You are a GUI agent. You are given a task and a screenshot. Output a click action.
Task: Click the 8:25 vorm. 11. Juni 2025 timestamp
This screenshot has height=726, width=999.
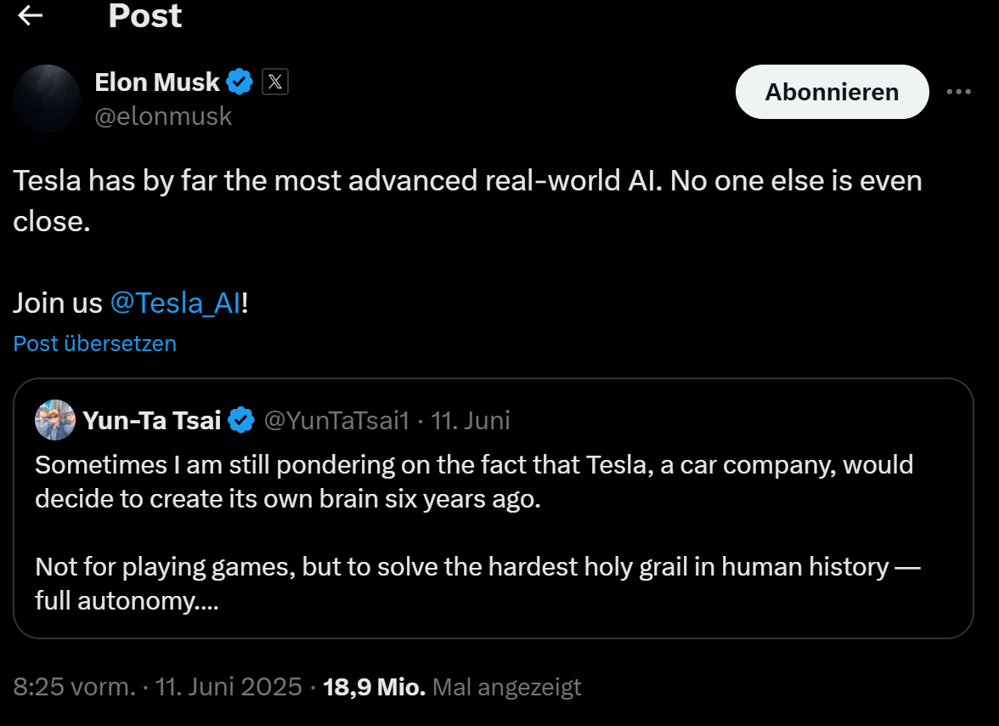pos(158,687)
